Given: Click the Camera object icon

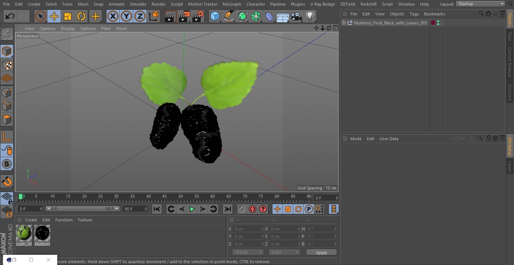Looking at the screenshot, I should [297, 16].
